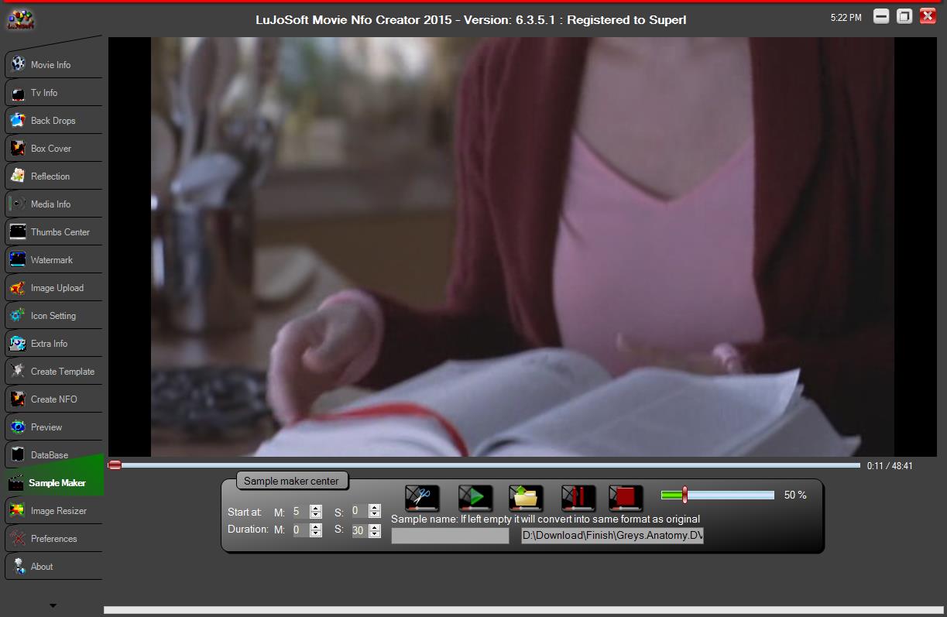Close the Movie Nfo Creator window
This screenshot has width=947, height=617.
(x=928, y=16)
